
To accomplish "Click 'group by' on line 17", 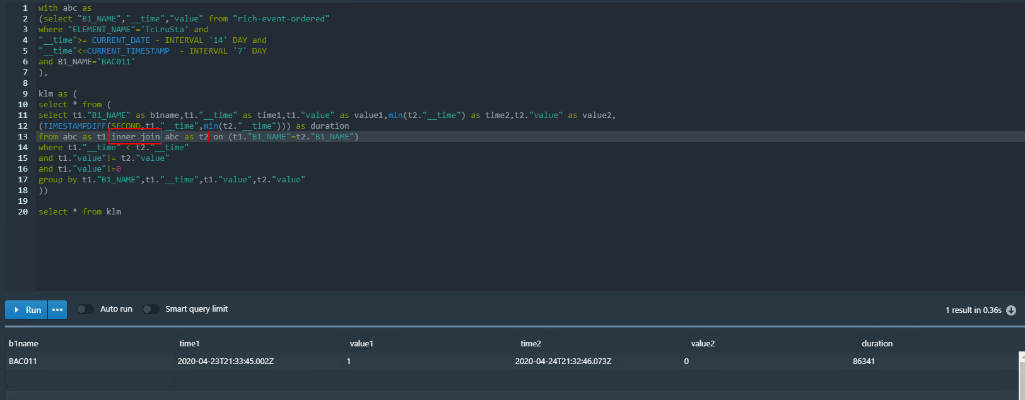I will coord(57,180).
